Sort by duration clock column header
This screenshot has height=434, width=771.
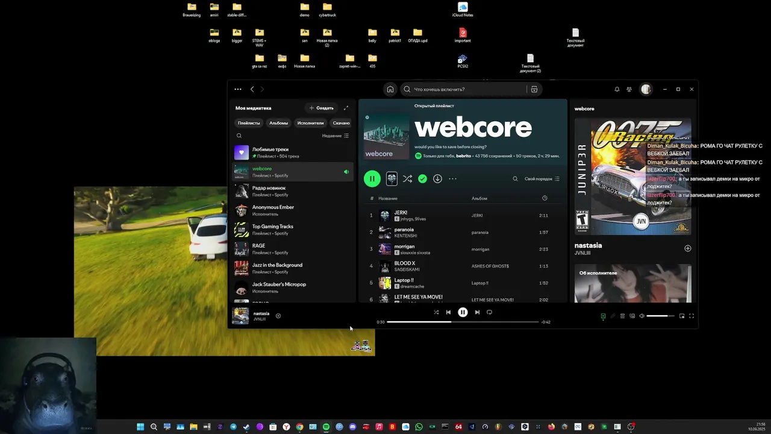point(545,198)
